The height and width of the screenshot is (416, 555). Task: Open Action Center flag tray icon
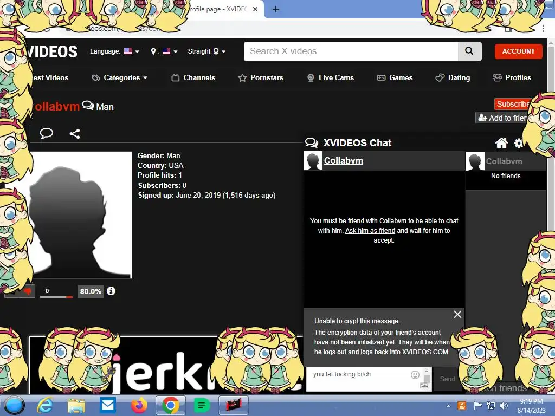pyautogui.click(x=478, y=406)
